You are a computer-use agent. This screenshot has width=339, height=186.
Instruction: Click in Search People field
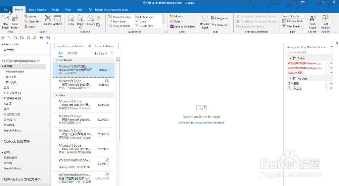click(x=293, y=16)
